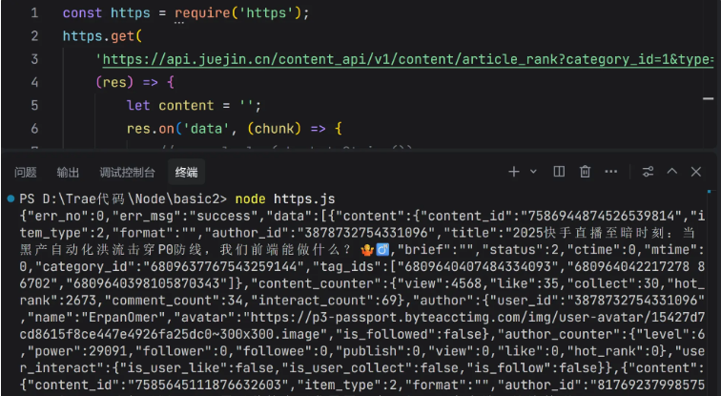Split the terminal panel
The height and width of the screenshot is (396, 721).
[559, 172]
